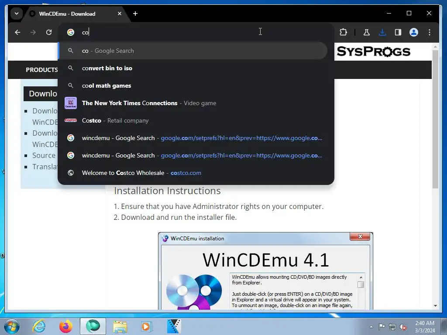Open the file explorer taskbar icon
The width and height of the screenshot is (447, 335).
coord(120,326)
